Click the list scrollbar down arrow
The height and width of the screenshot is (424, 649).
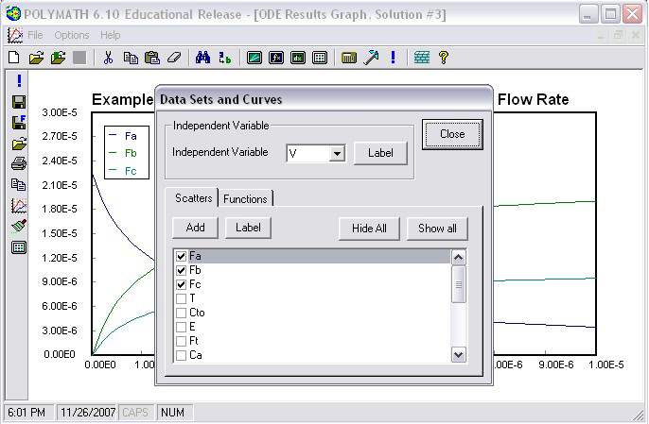click(459, 354)
